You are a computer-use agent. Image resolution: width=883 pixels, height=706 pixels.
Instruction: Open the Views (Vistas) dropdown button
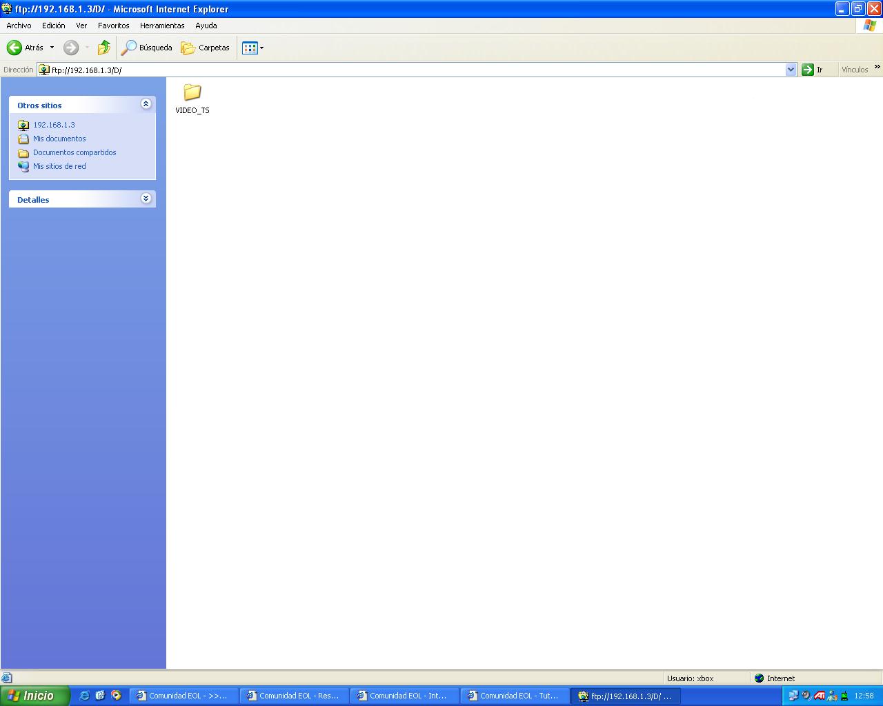point(253,48)
